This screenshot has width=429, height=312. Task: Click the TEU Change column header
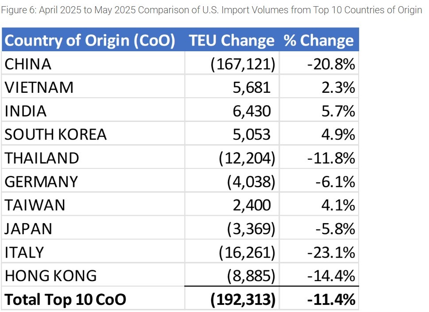[x=232, y=41]
